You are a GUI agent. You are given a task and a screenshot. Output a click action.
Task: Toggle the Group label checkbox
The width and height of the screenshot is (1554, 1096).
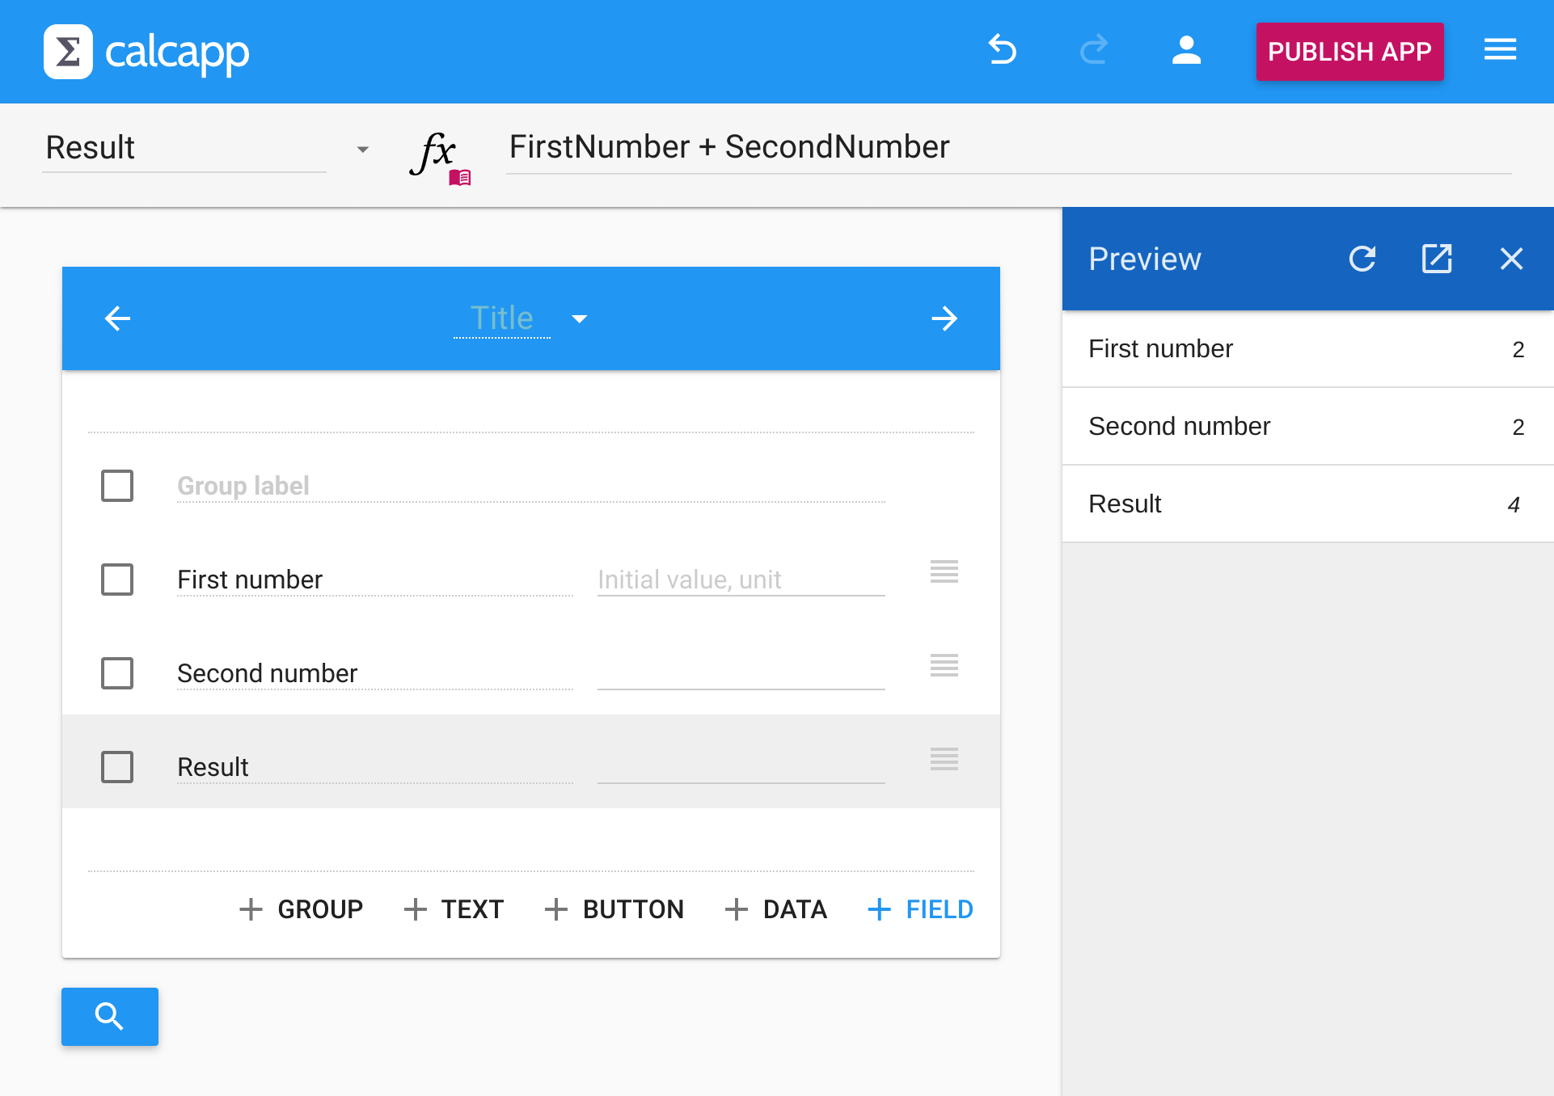pos(117,486)
